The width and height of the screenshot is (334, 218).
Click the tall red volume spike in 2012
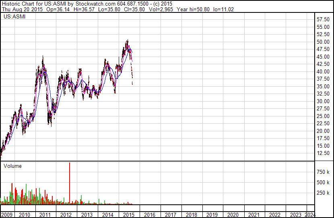tap(70, 181)
